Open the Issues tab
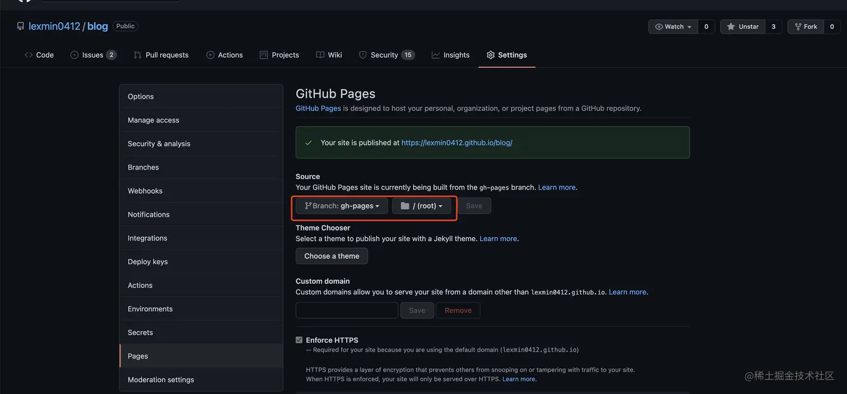Screen dimensions: 847x394 point(93,55)
